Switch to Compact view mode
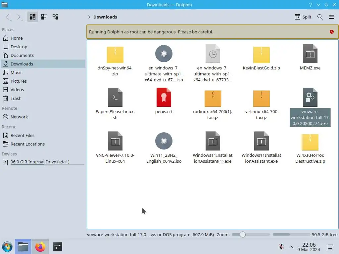Screen dimensions: 339x254 (44, 17)
